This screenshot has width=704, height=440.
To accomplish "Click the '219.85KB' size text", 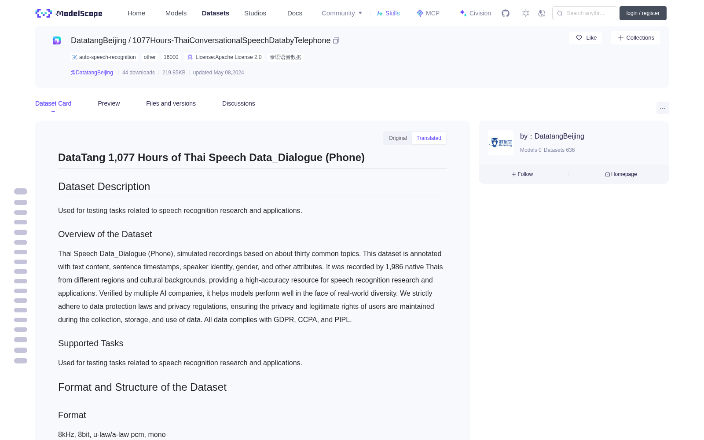I will coord(174,73).
